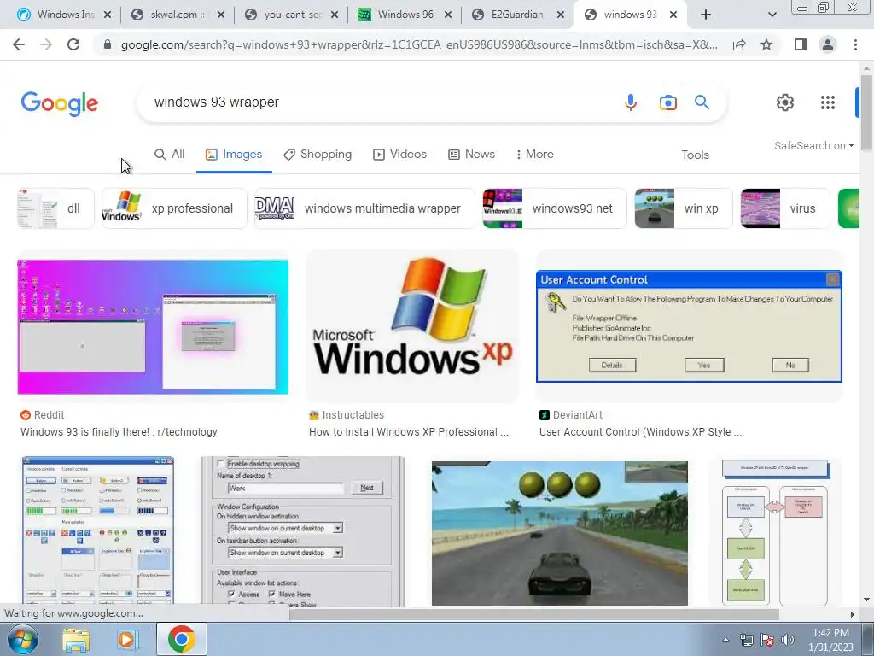Open the Reddit Windows 93 desktop thumbnail
Viewport: 874px width, 656px height.
[153, 327]
